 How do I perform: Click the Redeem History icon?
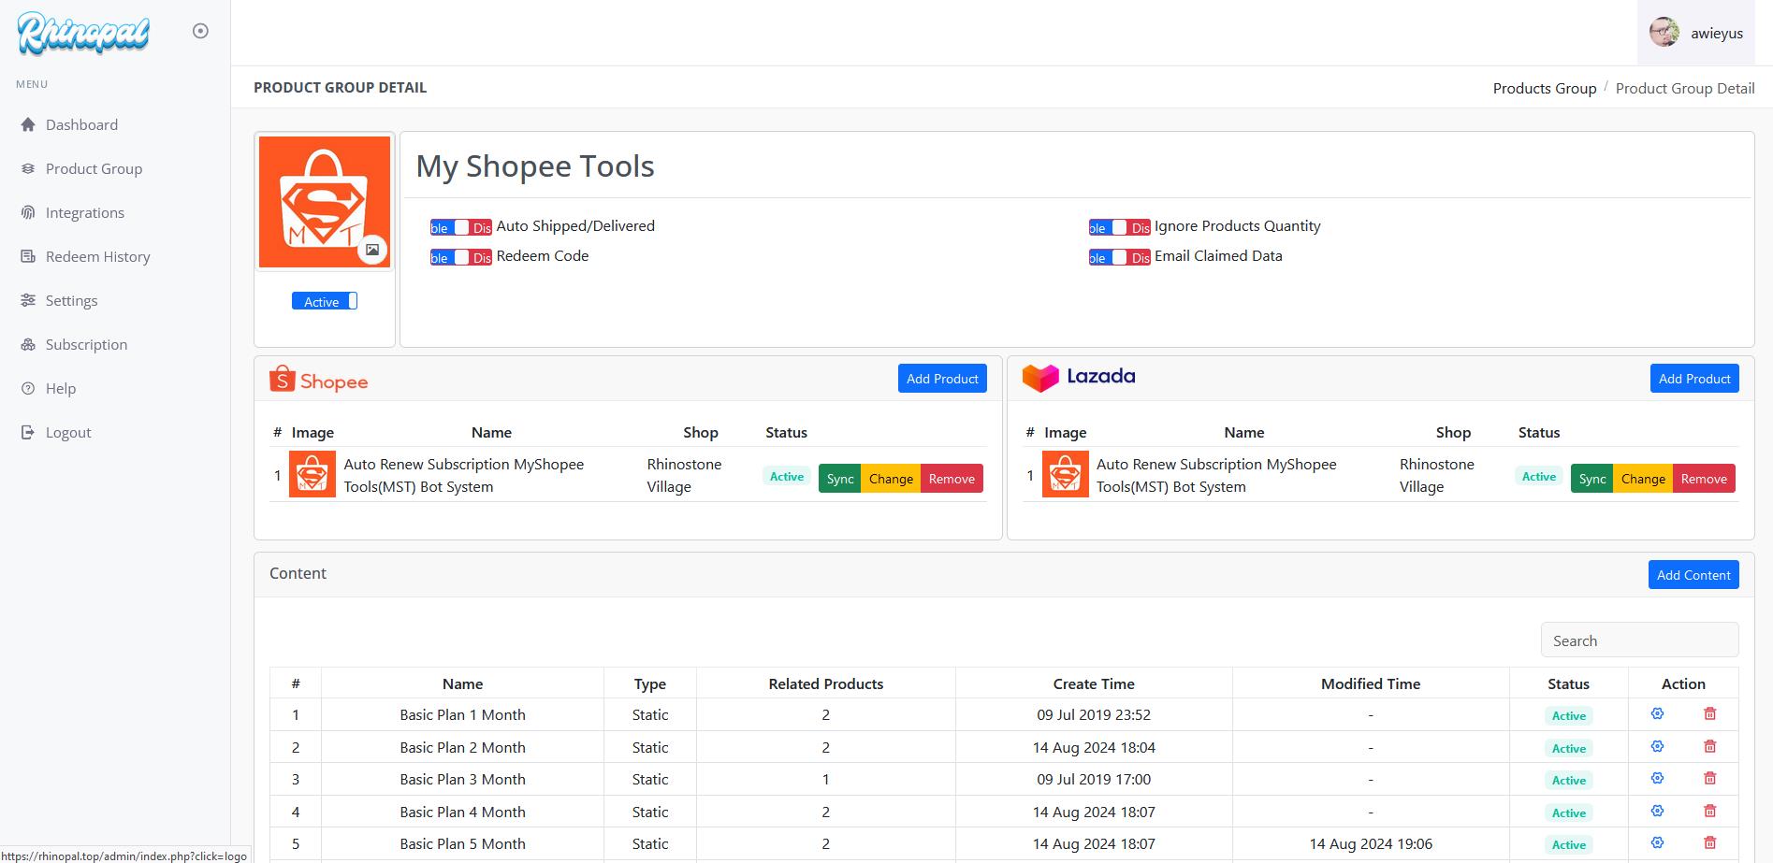point(28,256)
